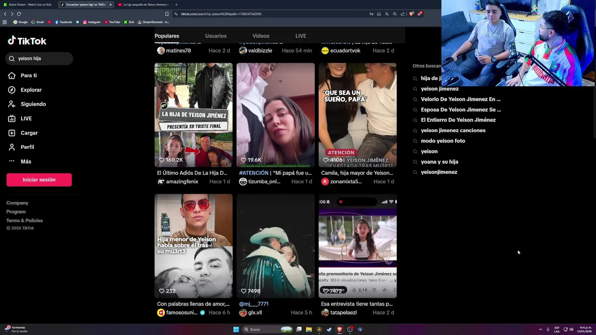Screen dimensions: 596x335
Task: Open valdbizzle user profile
Action: point(256,50)
